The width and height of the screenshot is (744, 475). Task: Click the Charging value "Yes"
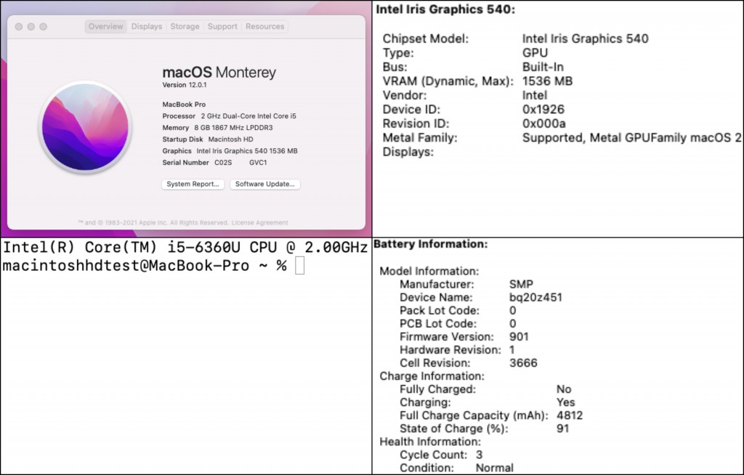(565, 402)
